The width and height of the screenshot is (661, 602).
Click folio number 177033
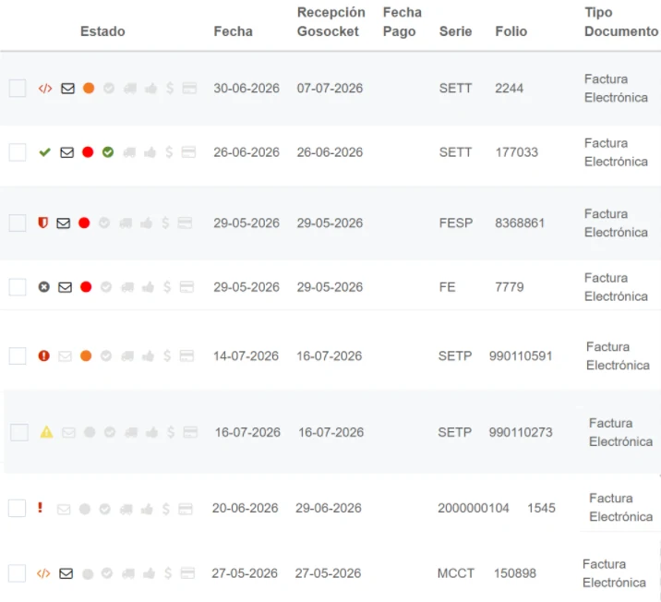(x=516, y=152)
